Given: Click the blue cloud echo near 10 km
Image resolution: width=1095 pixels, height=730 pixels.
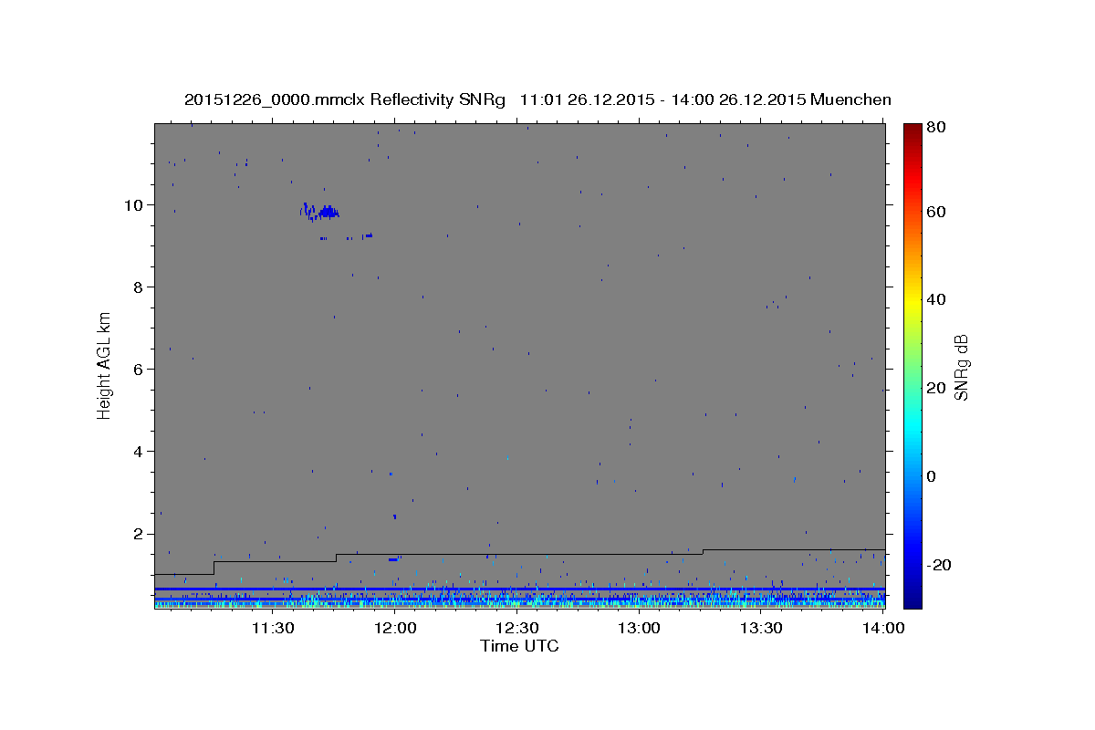Looking at the screenshot, I should coord(320,212).
